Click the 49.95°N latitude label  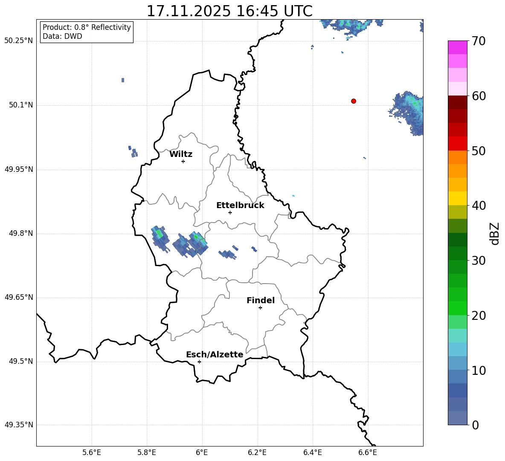pyautogui.click(x=19, y=169)
